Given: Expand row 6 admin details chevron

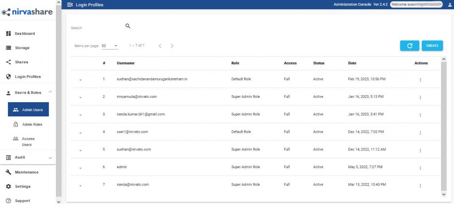Looking at the screenshot, I should (x=80, y=168).
